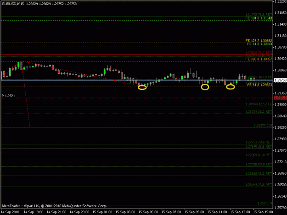Click 1.27210 on the price axis
287x215 pixels.
pos(281,162)
